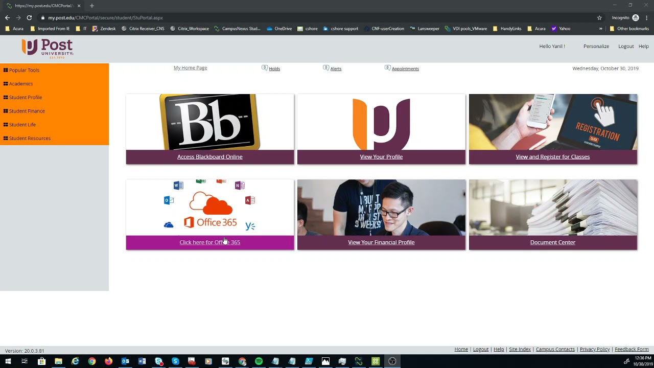Click Help in the footer links

(x=499, y=349)
